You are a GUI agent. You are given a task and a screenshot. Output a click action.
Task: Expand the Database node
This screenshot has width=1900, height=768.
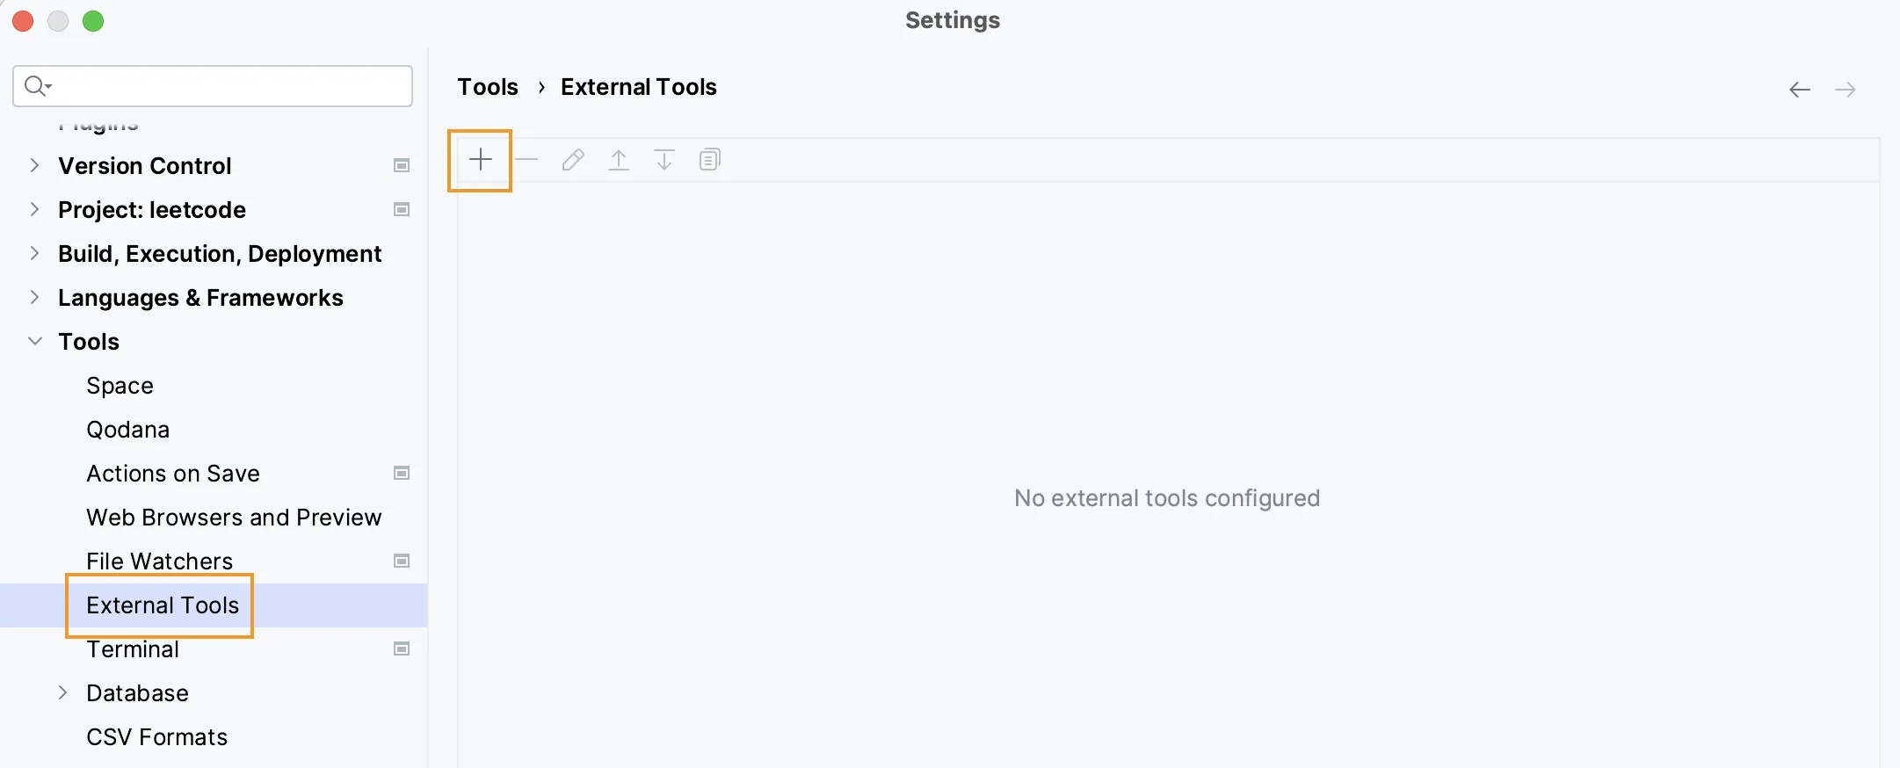tap(62, 692)
